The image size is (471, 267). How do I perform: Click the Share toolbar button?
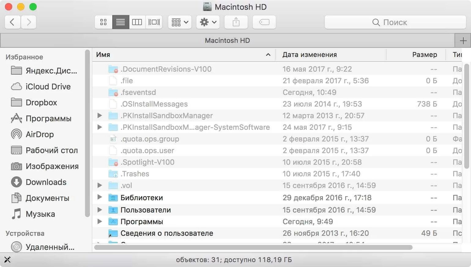click(236, 22)
